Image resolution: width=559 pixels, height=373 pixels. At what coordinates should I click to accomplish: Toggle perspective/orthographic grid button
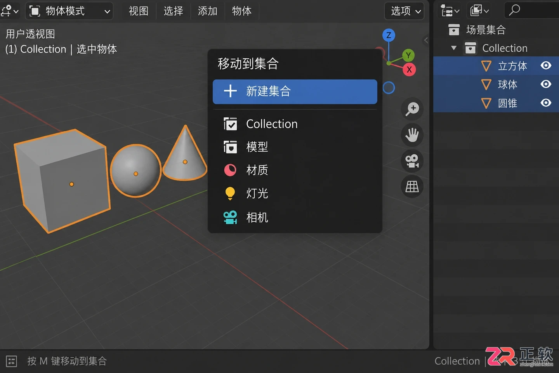click(412, 187)
